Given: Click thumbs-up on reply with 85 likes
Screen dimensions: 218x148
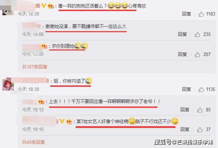Looking at the screenshot, I should coord(200,110).
